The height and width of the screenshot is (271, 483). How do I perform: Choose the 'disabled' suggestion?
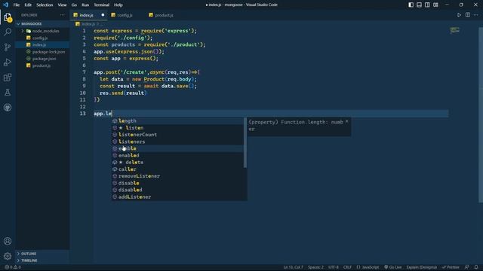coord(178,190)
